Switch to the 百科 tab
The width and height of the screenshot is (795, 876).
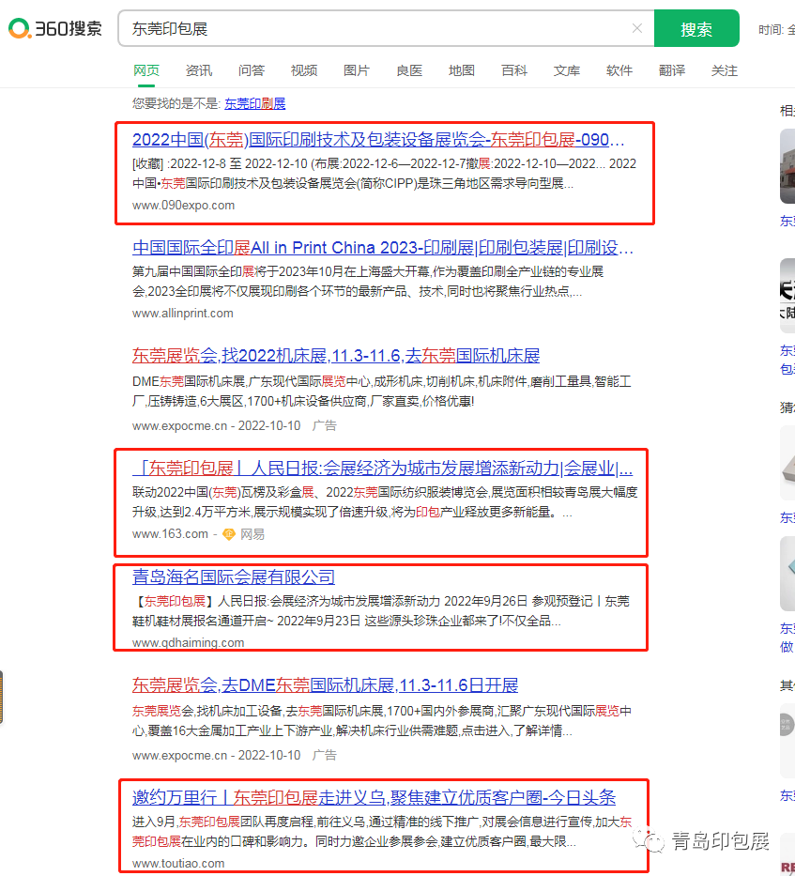514,70
